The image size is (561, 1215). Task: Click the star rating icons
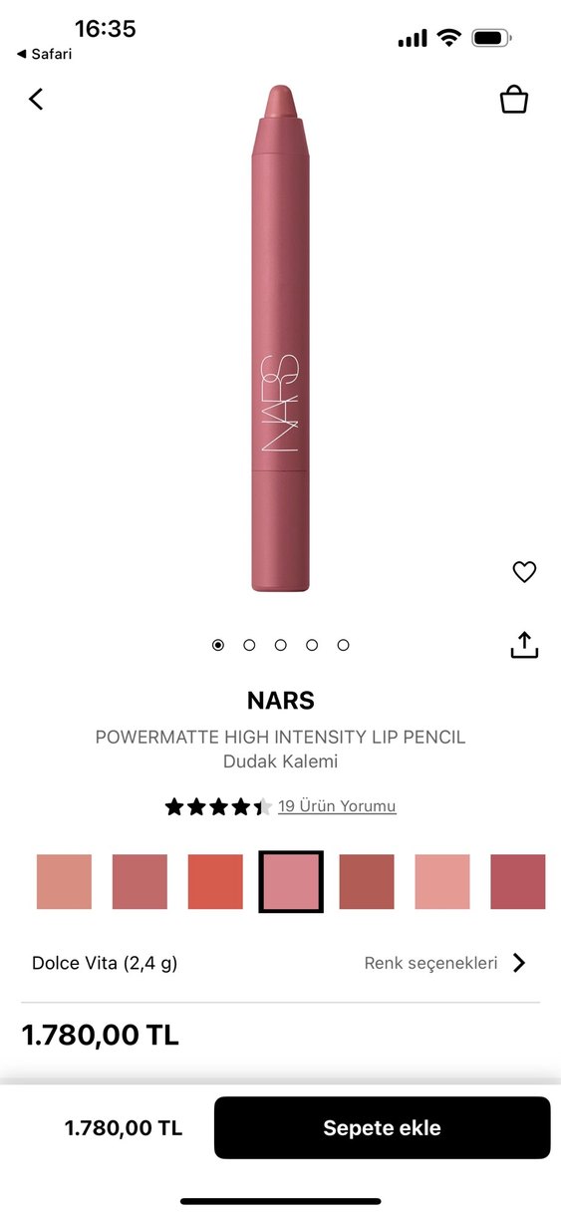(218, 806)
